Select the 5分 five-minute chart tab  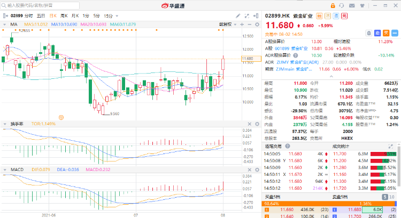tap(96, 16)
